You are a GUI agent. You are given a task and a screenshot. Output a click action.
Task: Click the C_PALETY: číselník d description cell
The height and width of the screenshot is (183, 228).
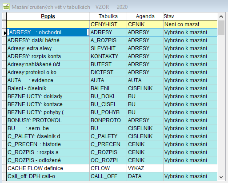pyautogui.click(x=48, y=136)
